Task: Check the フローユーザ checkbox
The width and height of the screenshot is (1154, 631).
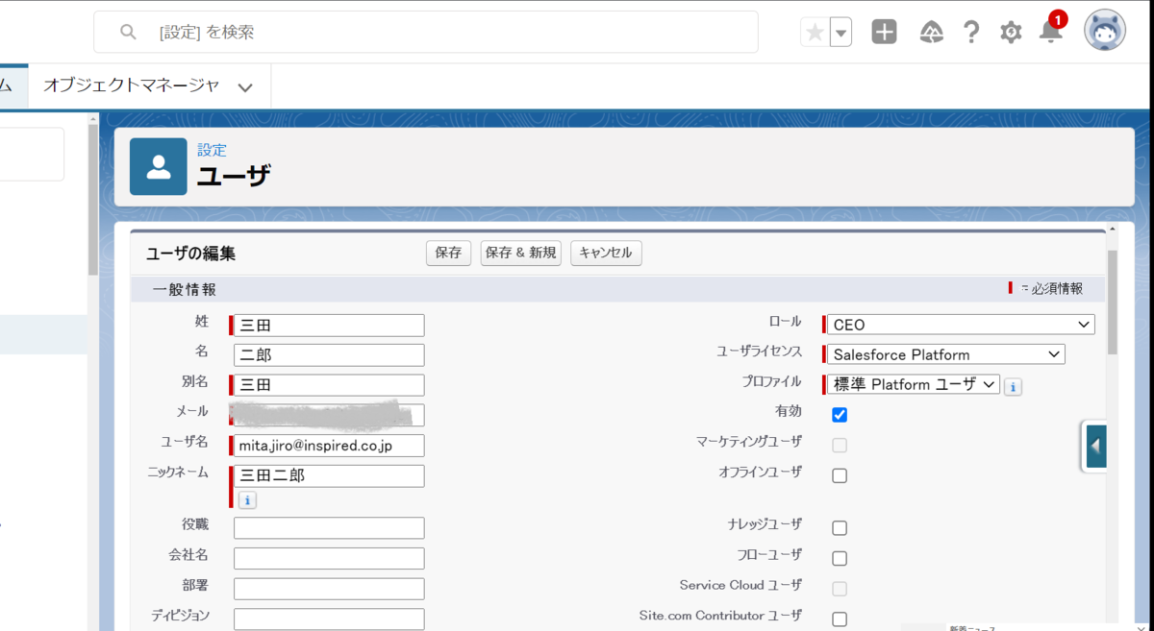Action: [x=840, y=557]
